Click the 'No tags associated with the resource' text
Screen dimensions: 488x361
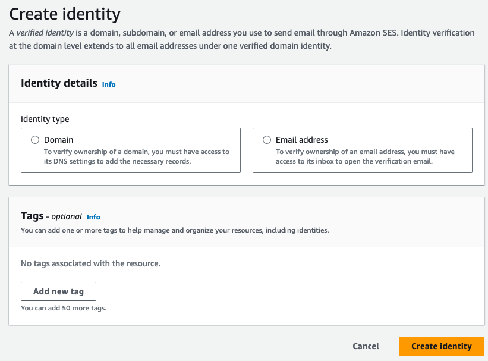pyautogui.click(x=90, y=263)
